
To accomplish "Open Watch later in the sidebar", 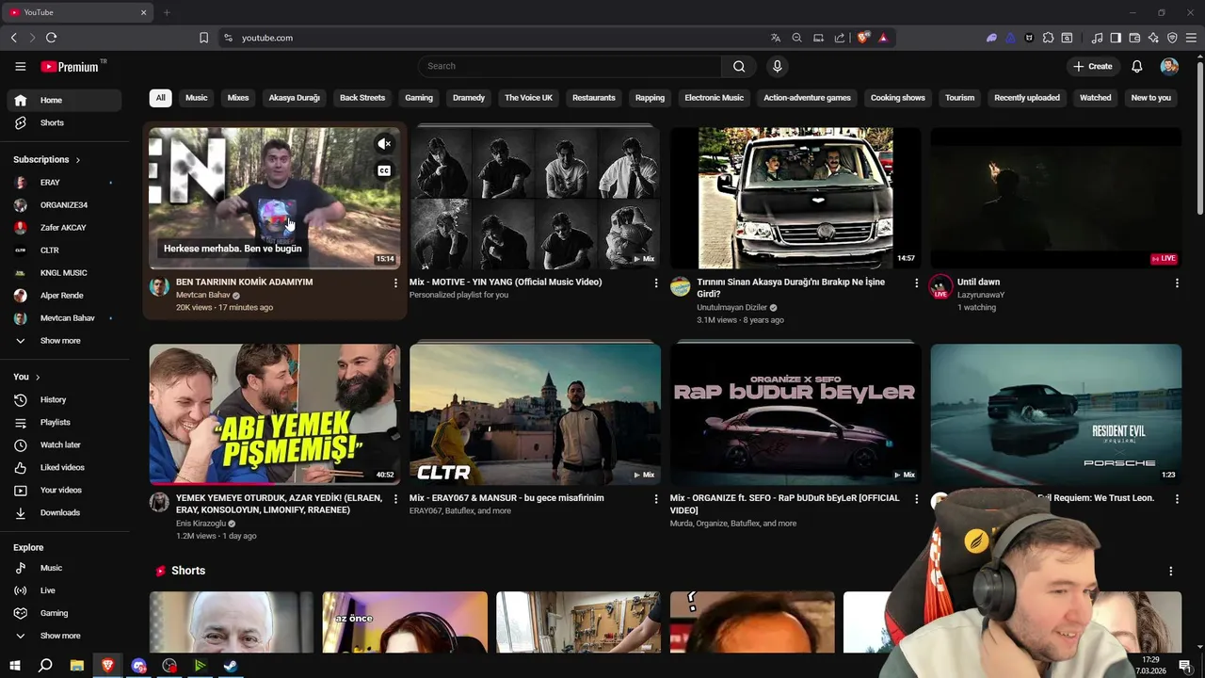I will (x=64, y=444).
